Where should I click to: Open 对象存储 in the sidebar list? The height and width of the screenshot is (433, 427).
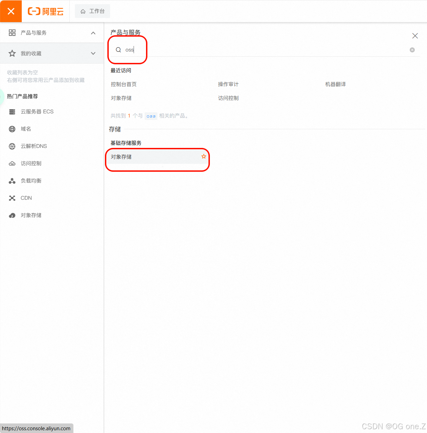[31, 215]
